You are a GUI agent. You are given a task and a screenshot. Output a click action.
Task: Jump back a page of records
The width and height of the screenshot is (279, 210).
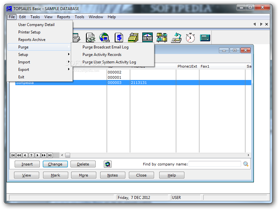pyautogui.click(x=19, y=155)
